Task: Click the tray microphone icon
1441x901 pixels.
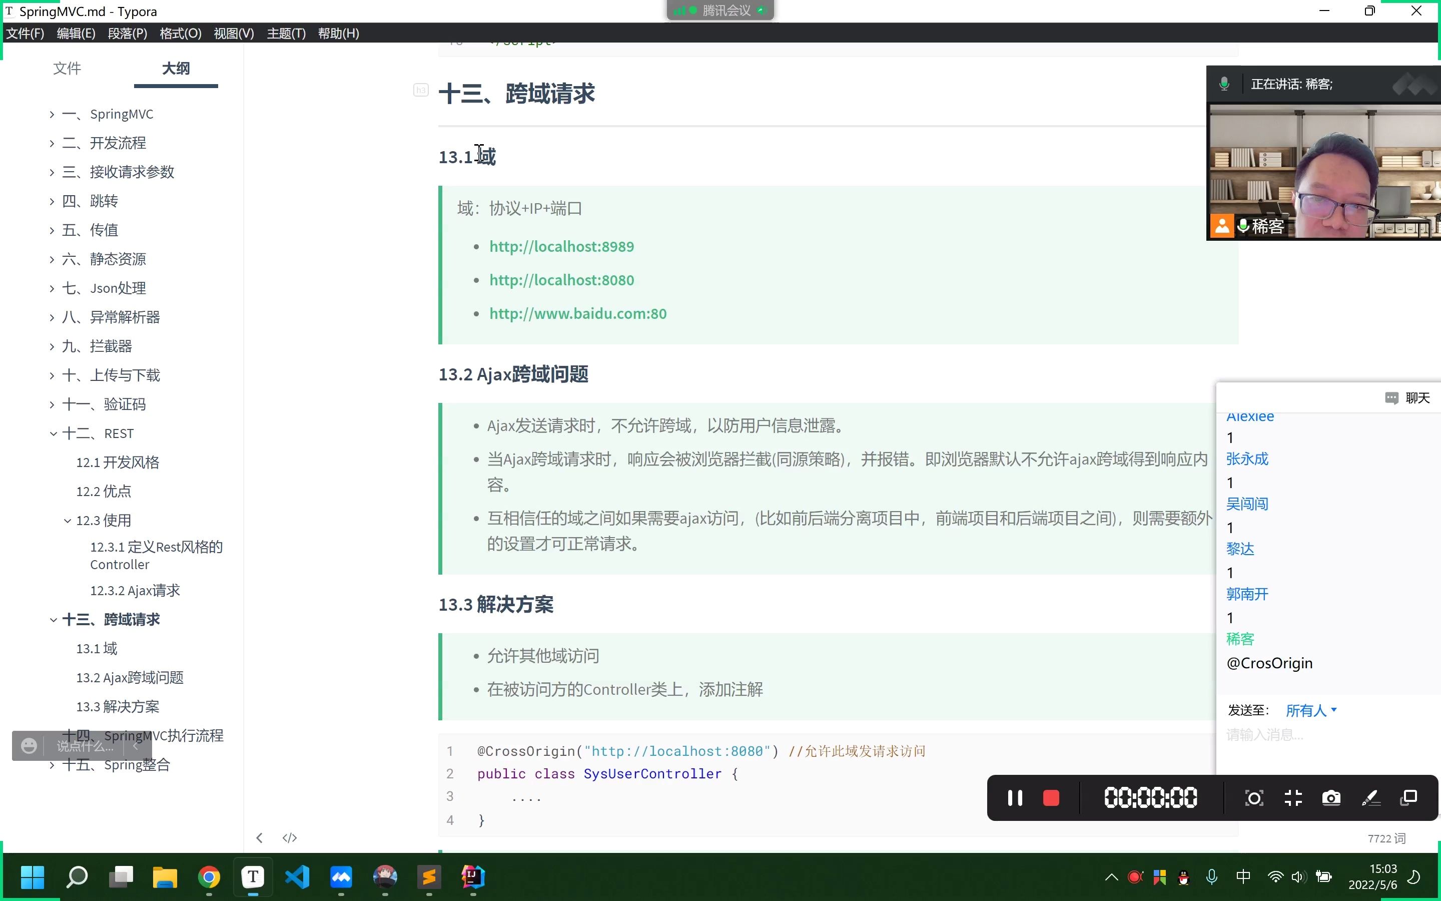Action: 1211,876
